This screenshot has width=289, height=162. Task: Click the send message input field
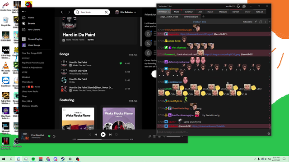click(x=212, y=132)
